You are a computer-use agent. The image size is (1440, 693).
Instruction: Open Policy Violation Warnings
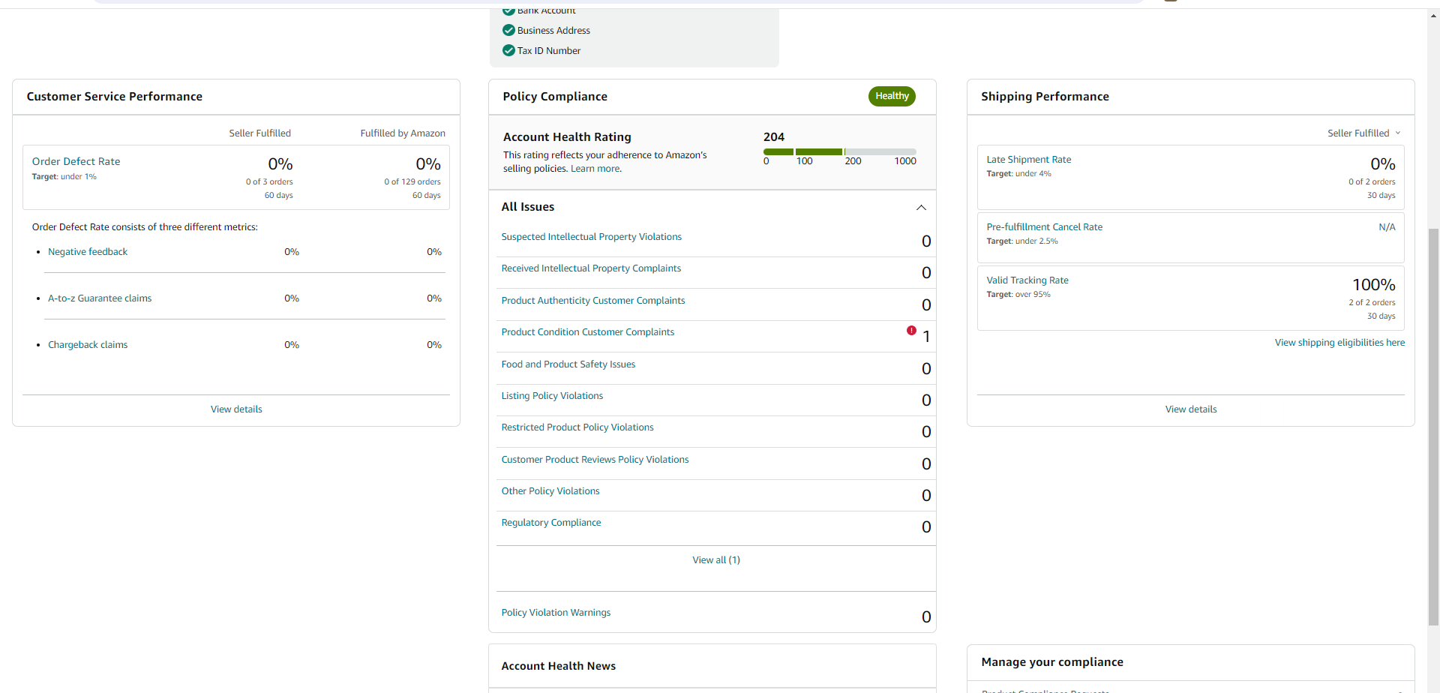(556, 613)
